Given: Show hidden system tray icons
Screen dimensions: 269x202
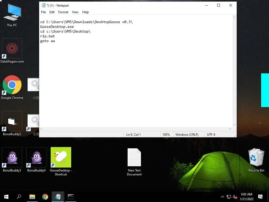Looking at the screenshot, I should point(222,197).
